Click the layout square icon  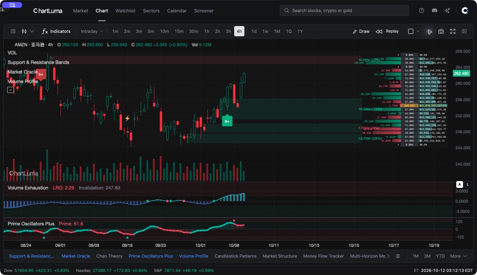(x=411, y=31)
